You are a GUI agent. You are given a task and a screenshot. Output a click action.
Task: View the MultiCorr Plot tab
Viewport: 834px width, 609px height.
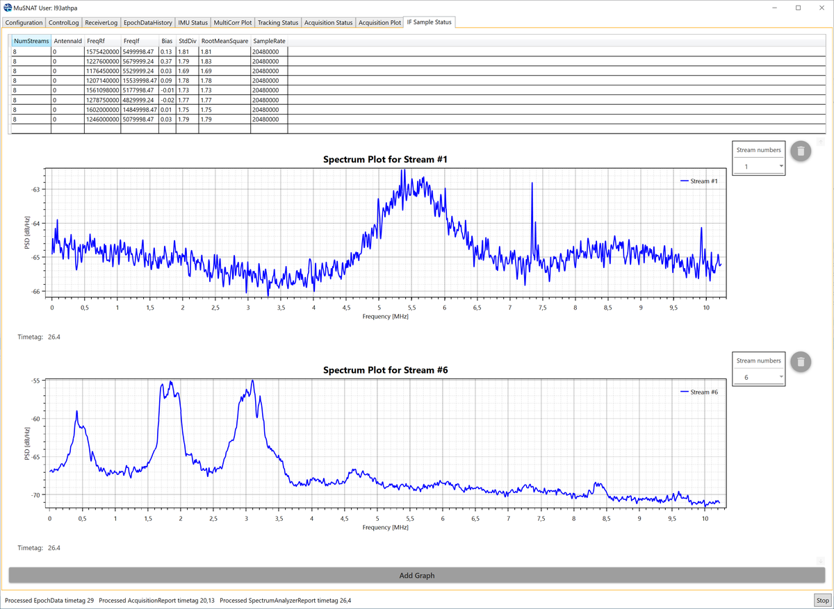(234, 22)
